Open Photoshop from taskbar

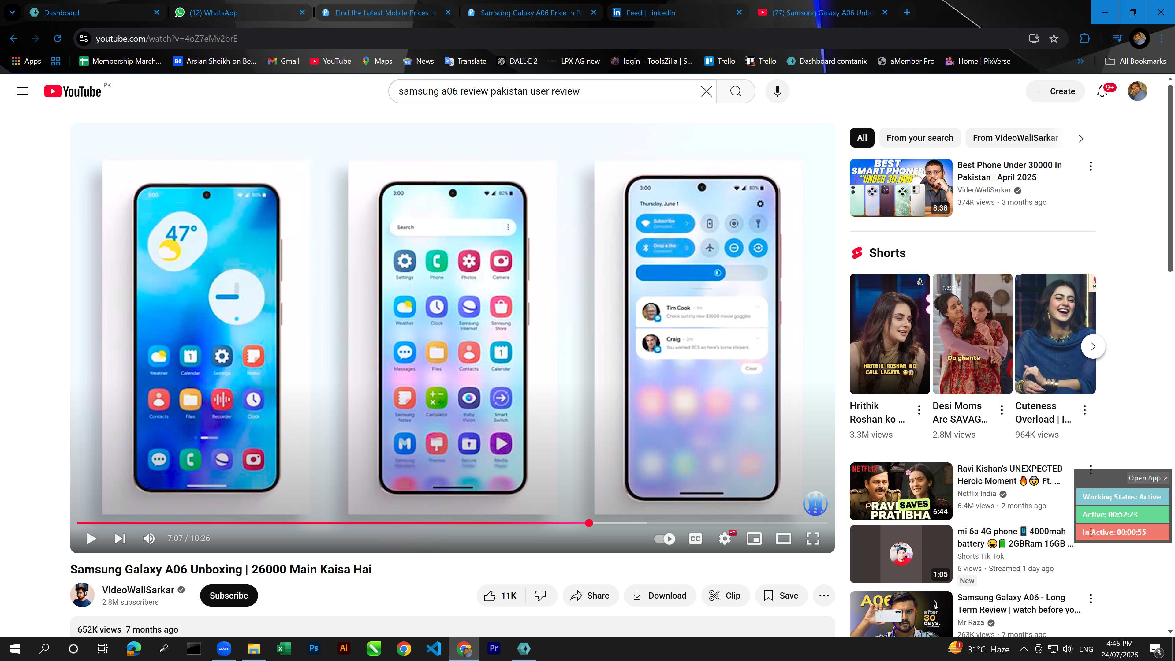tap(314, 648)
